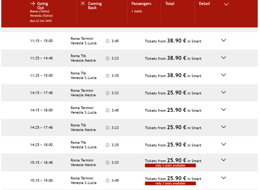Click info icon beside the 14:15 > 18:00 trip
This screenshot has height=190, width=260.
[x=107, y=110]
